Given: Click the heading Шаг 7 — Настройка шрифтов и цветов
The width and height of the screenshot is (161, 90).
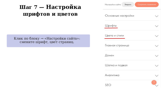Looking at the screenshot, I should pyautogui.click(x=50, y=10).
